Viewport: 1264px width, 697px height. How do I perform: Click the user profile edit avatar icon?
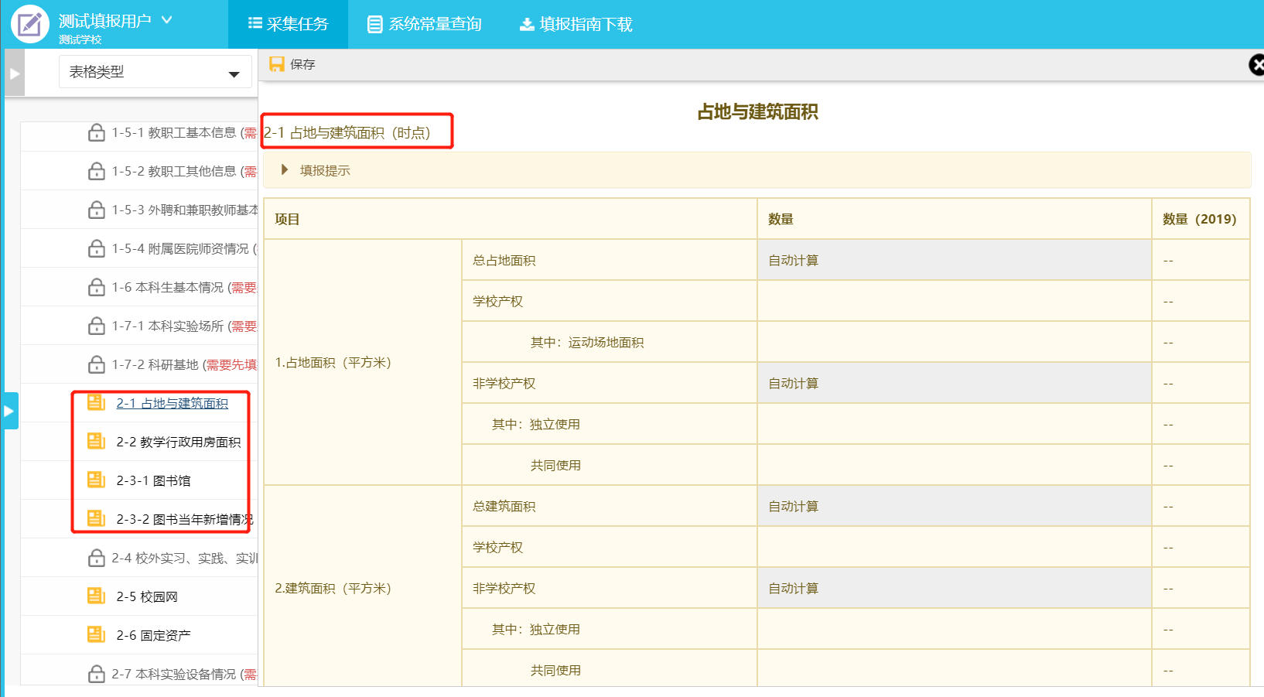29,24
